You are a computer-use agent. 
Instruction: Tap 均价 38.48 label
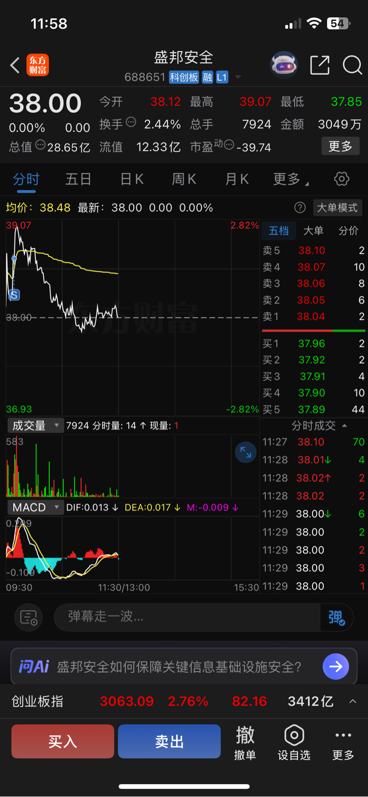pos(38,208)
